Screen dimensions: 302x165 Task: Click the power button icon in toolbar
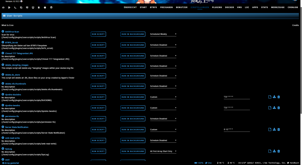point(51,8)
